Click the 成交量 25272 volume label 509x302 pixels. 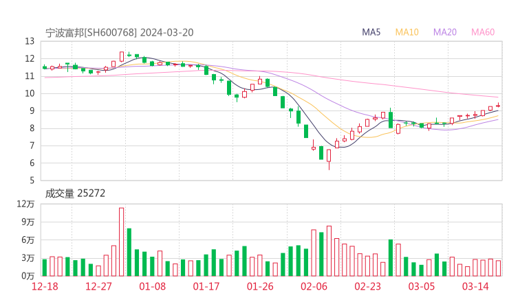coord(75,194)
